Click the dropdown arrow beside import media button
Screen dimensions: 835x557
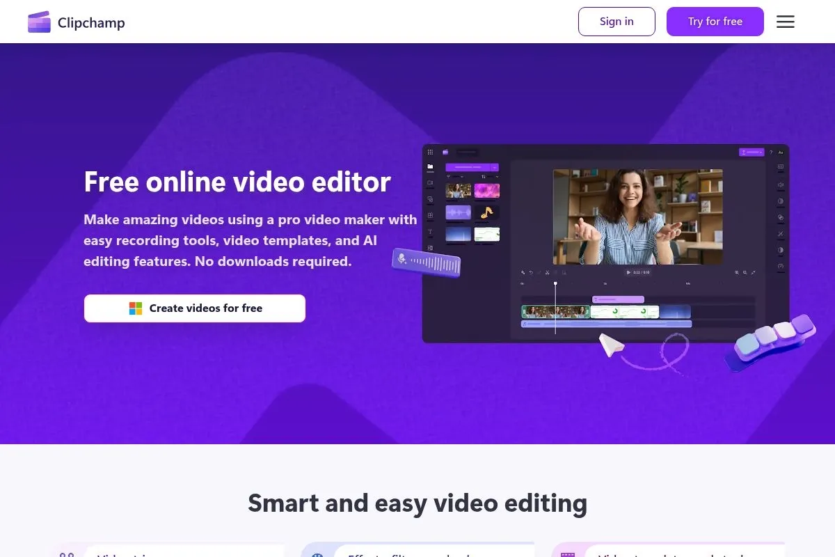pos(495,168)
